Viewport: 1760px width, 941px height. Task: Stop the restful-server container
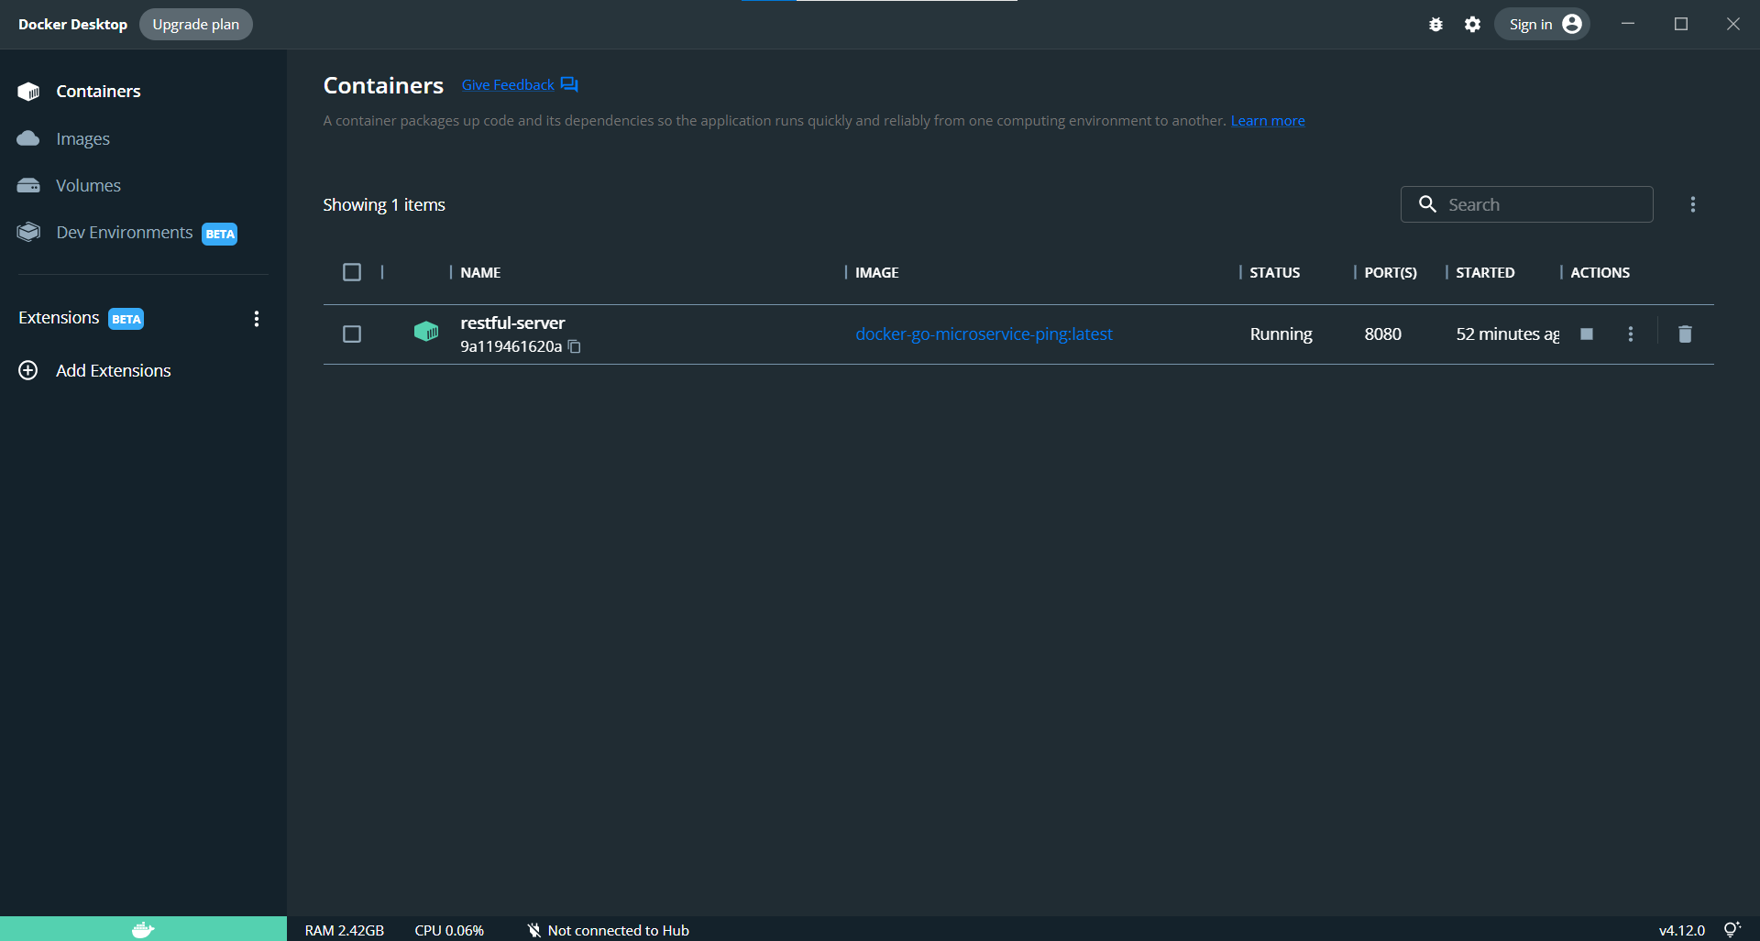coord(1587,334)
